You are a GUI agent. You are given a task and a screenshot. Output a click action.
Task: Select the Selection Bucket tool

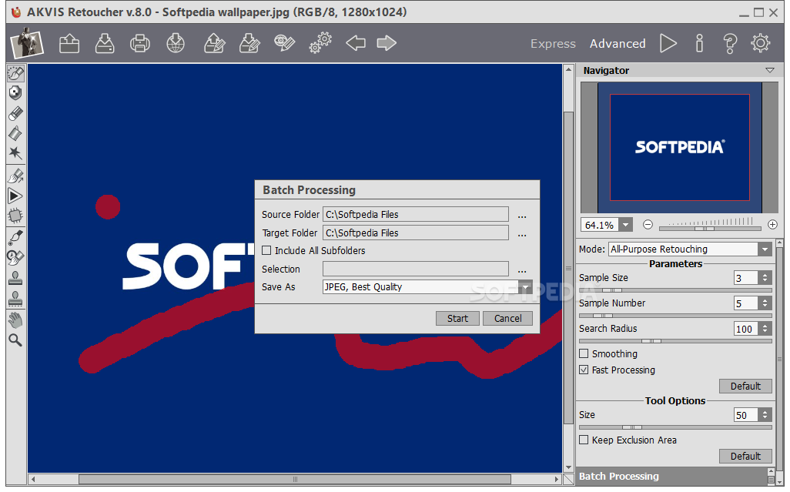(x=15, y=133)
